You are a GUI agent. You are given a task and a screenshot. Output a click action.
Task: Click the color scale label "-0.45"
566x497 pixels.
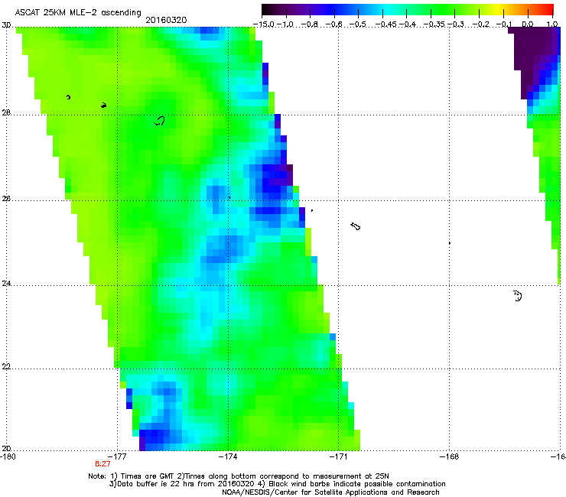(385, 24)
